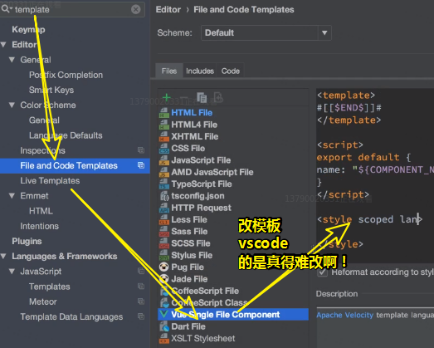Collapse the Editor tree section
This screenshot has height=348, width=434.
[3, 45]
